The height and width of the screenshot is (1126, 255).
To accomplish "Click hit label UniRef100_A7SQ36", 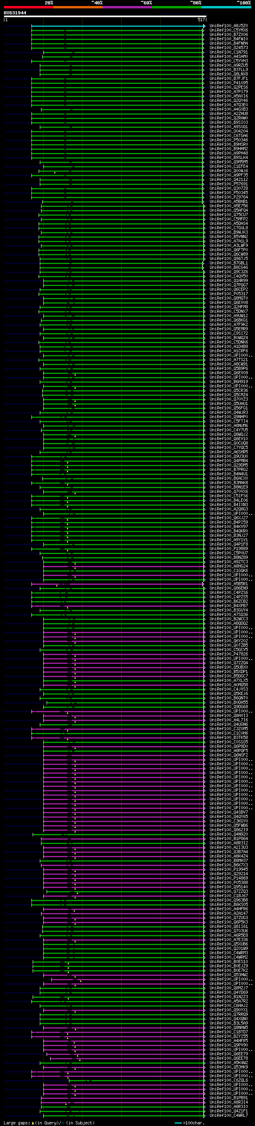I will tap(228, 615).
